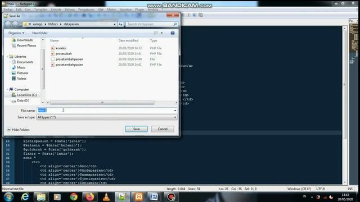Switch to Notepad++ taskbar icon
Viewport: 360px width, 202px height.
[123, 197]
